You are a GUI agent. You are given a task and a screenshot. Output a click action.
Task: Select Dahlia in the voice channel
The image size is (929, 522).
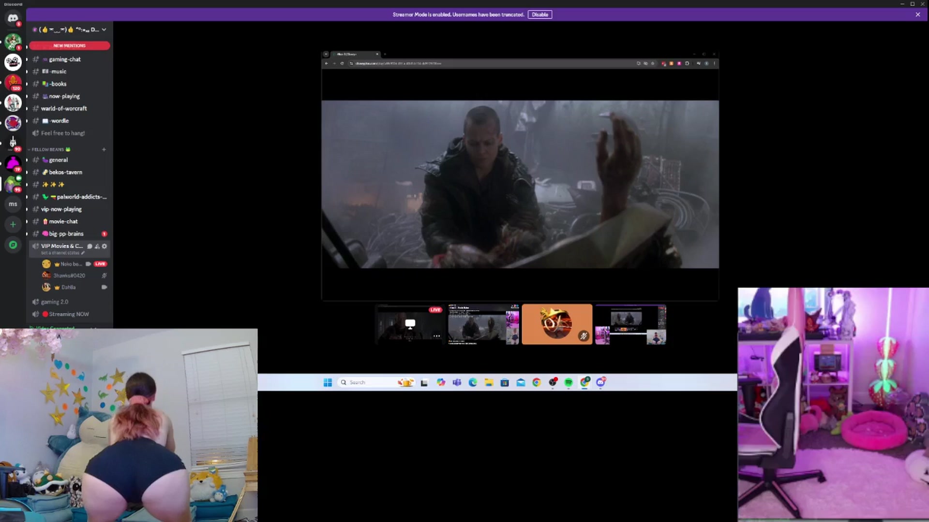[x=75, y=287]
